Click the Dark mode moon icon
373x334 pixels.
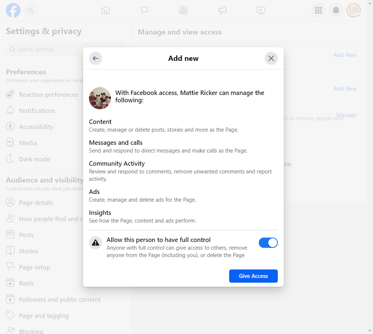pos(10,159)
